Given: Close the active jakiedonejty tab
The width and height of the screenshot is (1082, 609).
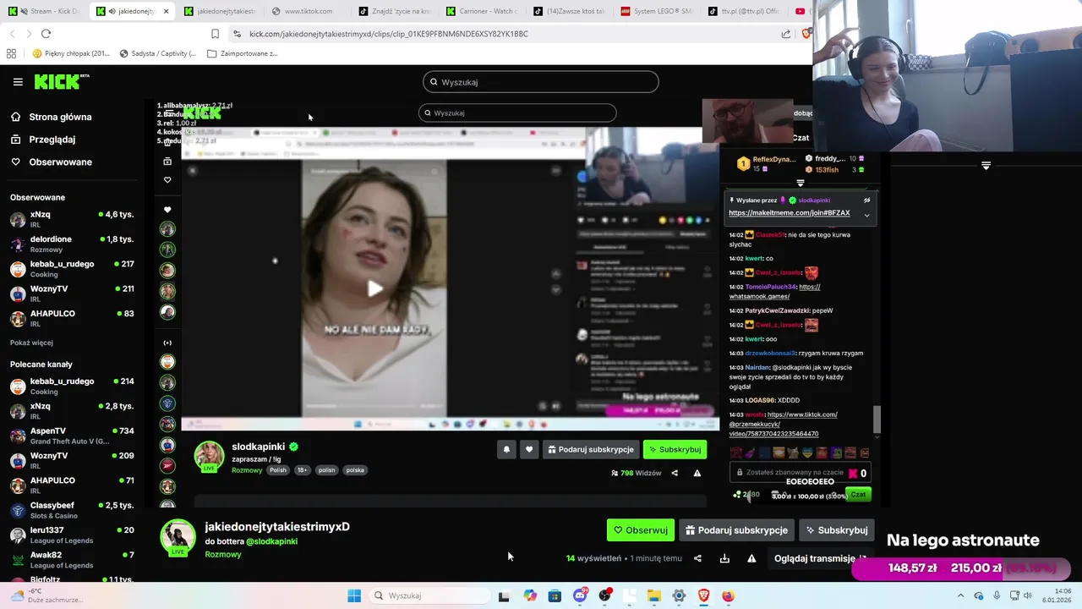Looking at the screenshot, I should point(166,11).
